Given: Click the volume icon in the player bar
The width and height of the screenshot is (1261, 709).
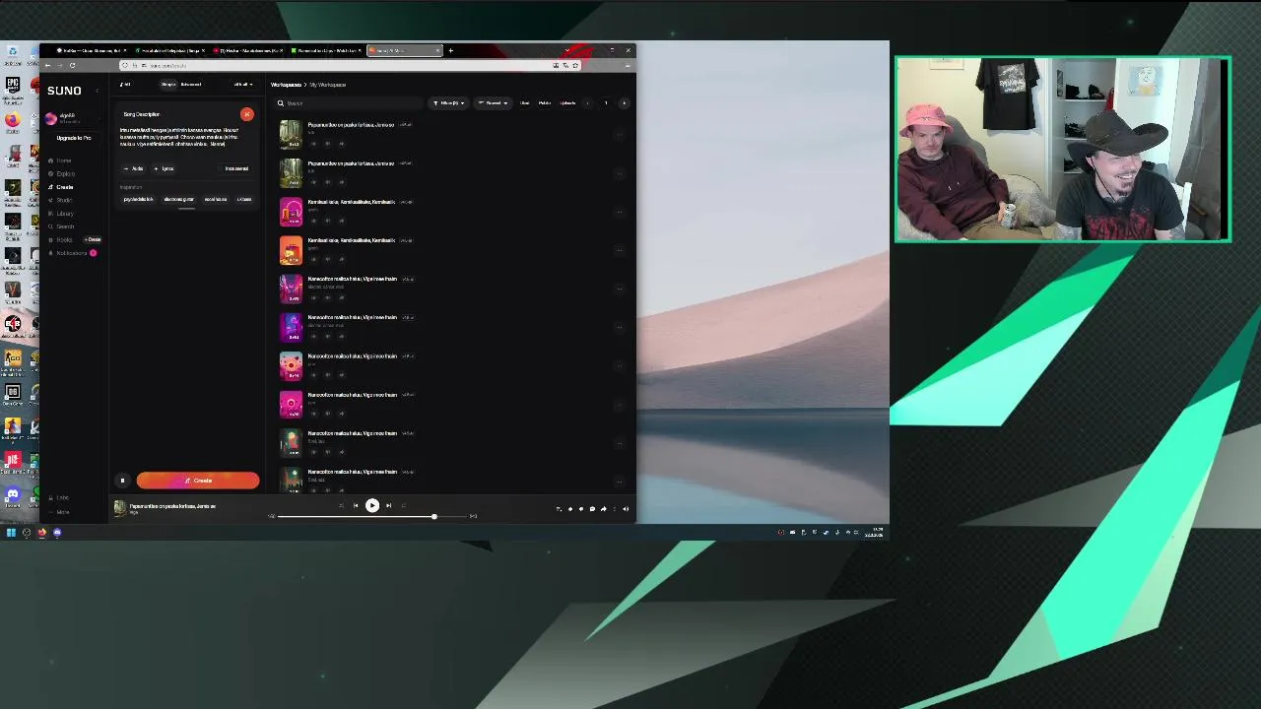Looking at the screenshot, I should (626, 509).
